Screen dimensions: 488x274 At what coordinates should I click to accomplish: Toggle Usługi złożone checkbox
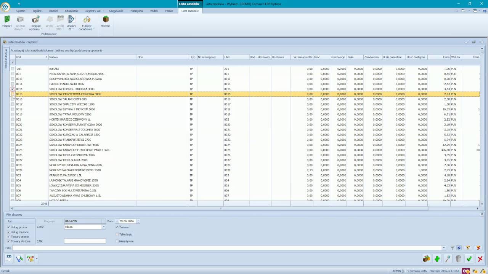[9, 232]
